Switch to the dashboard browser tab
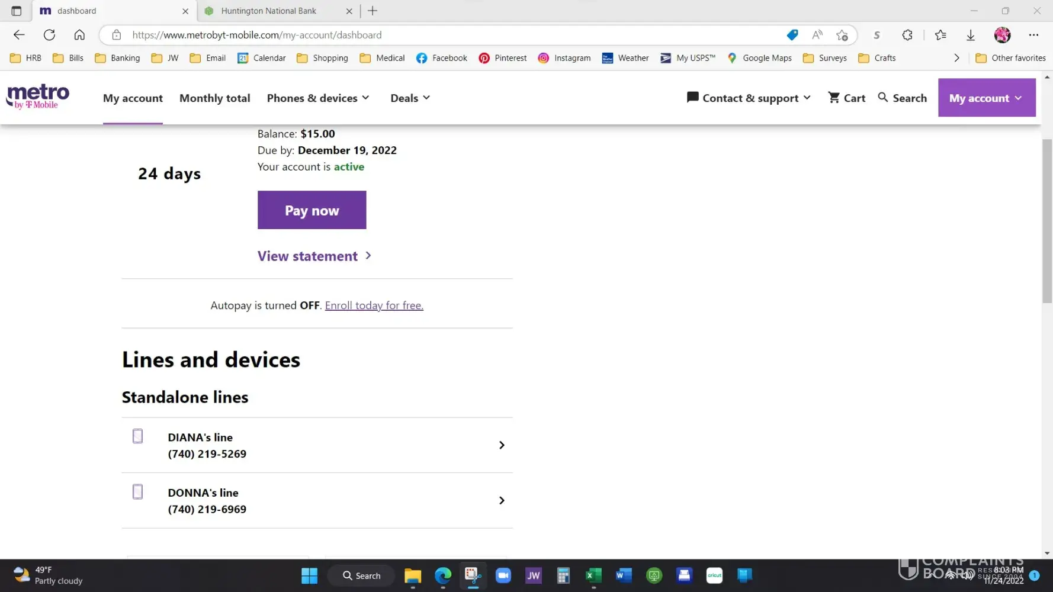The image size is (1053, 592). [114, 11]
